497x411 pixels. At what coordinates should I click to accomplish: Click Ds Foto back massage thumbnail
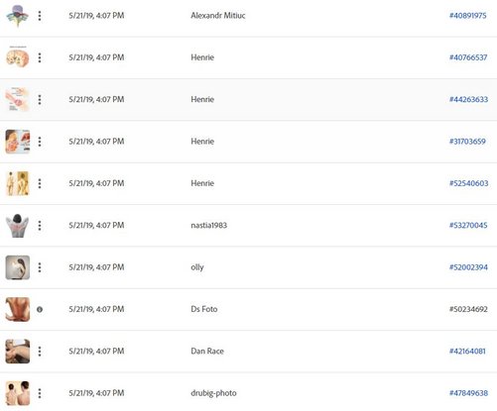[x=18, y=309]
